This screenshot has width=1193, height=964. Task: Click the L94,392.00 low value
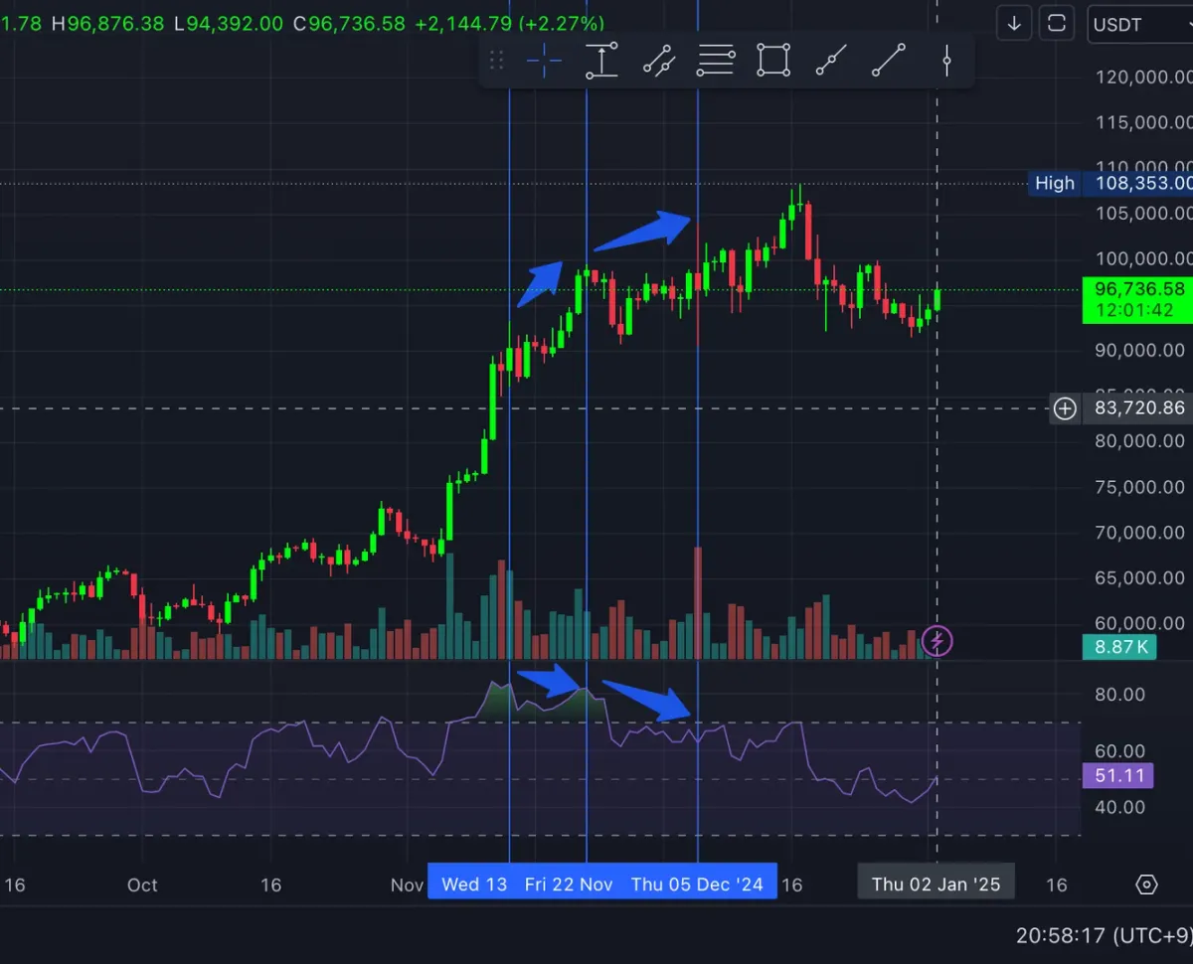228,23
